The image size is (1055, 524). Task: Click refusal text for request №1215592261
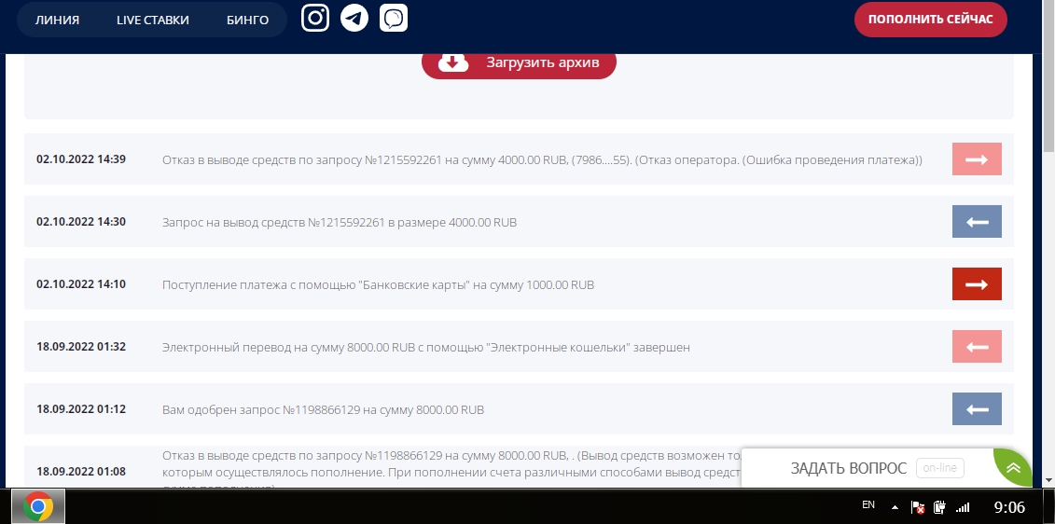[542, 160]
